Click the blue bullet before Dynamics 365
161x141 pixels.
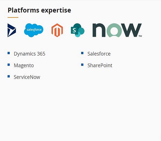[9, 53]
